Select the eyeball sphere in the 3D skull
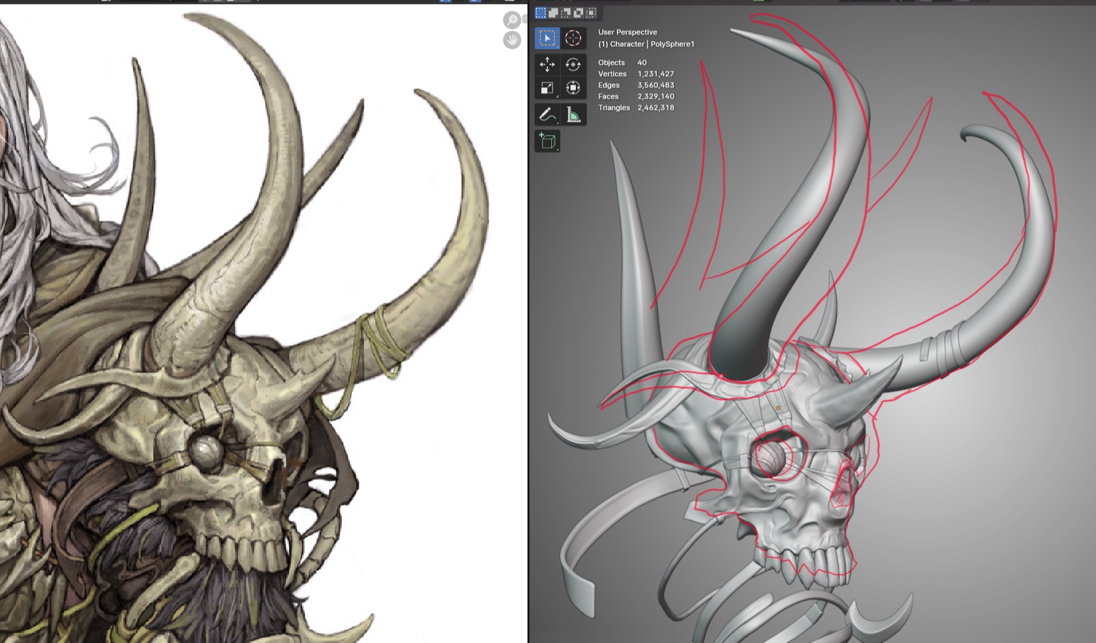This screenshot has width=1096, height=643. click(x=770, y=457)
